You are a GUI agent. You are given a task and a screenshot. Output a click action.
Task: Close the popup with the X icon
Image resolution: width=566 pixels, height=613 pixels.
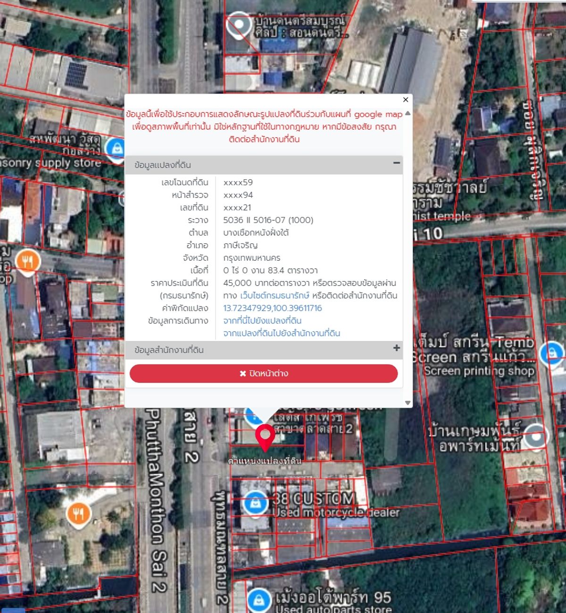pyautogui.click(x=406, y=99)
